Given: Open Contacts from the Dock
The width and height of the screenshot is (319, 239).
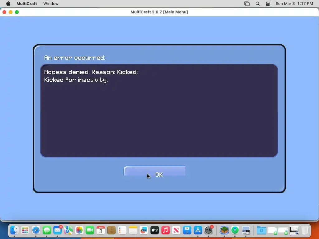Looking at the screenshot, I should click(112, 230).
